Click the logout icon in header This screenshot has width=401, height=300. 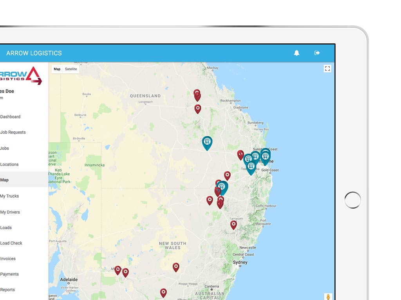(x=317, y=53)
